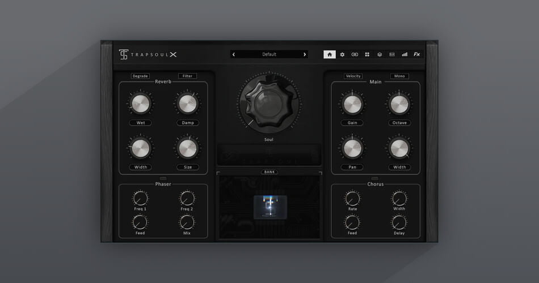Viewport: 539px width, 283px height.
Task: Toggle the Filter button
Action: 187,76
